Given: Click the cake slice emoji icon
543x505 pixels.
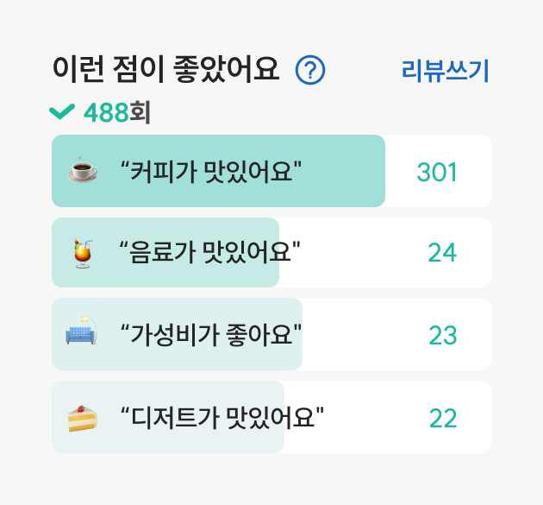Looking at the screenshot, I should point(83,419).
